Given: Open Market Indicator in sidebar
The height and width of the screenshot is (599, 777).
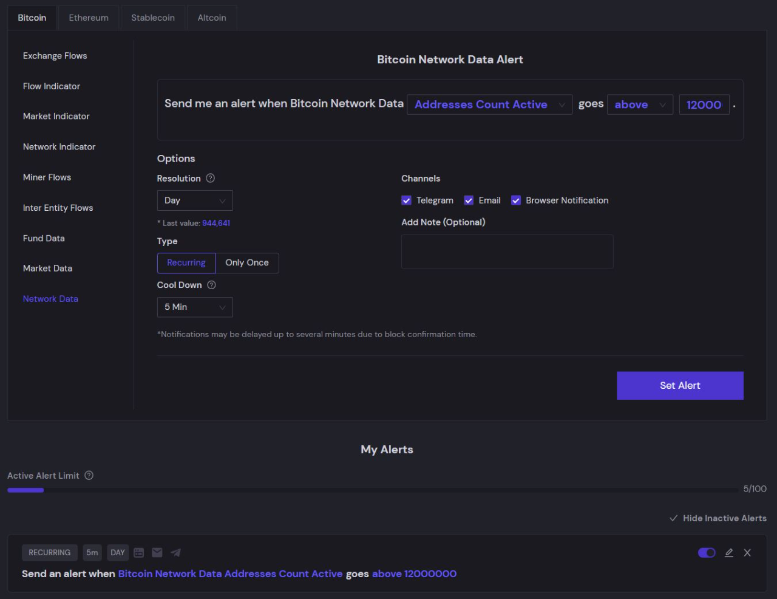Looking at the screenshot, I should pos(56,116).
